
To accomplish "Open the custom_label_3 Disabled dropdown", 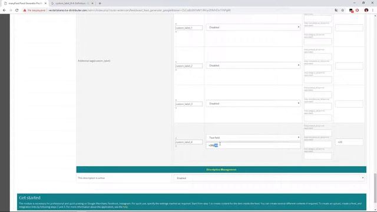I will coord(253,104).
